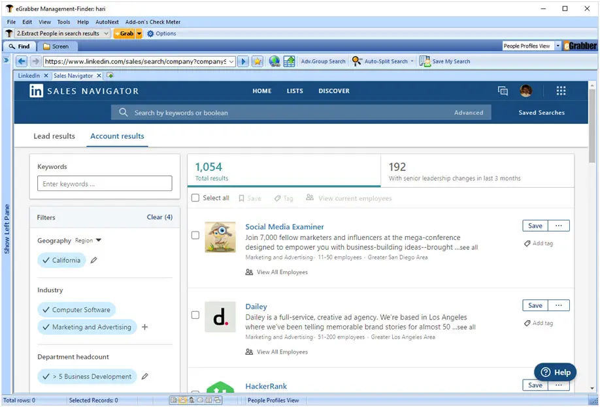This screenshot has width=600, height=407.
Task: Expand the left pane double-arrow icon
Action: [x=6, y=60]
